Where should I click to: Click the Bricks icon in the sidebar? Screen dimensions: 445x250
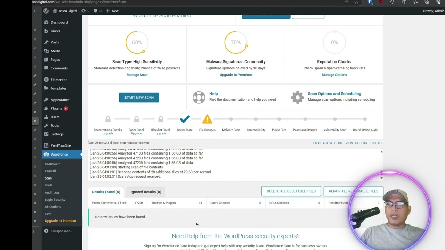coord(46,31)
